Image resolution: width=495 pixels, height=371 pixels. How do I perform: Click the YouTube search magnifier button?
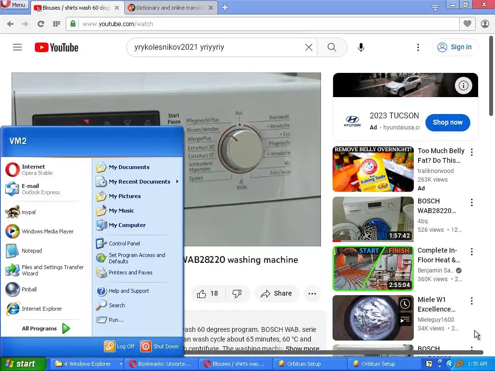[332, 47]
